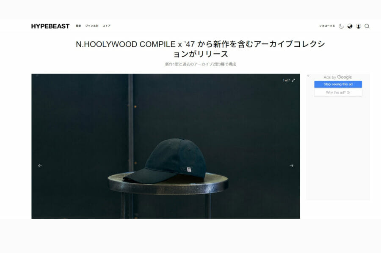Open the 最新 menu item
381x253 pixels.
pyautogui.click(x=78, y=26)
